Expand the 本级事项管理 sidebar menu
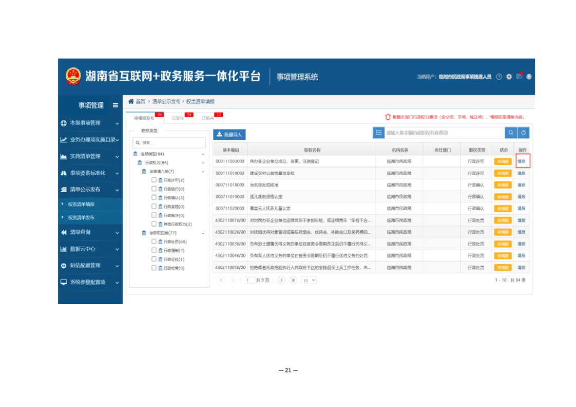576x407 pixels. tap(90, 123)
